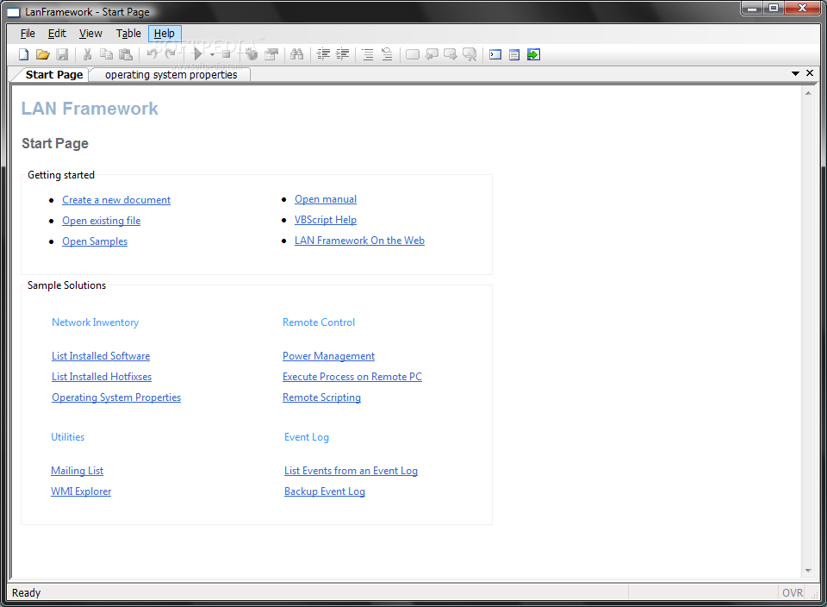This screenshot has height=607, width=827.
Task: Click scrollbar down arrow
Action: point(808,571)
